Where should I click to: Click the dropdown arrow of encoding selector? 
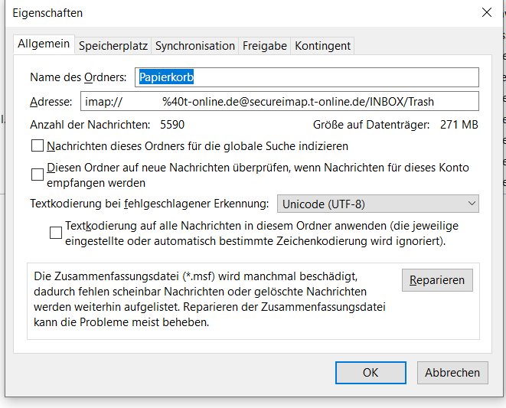pyautogui.click(x=471, y=204)
